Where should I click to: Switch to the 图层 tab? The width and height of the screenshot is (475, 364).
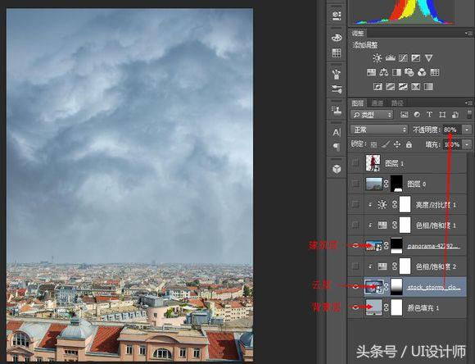click(357, 103)
